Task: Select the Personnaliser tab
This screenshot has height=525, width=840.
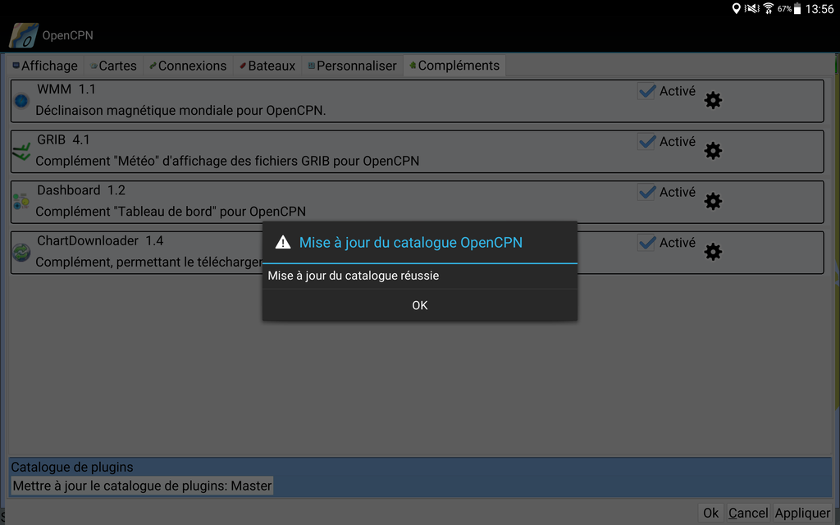Action: [x=353, y=66]
